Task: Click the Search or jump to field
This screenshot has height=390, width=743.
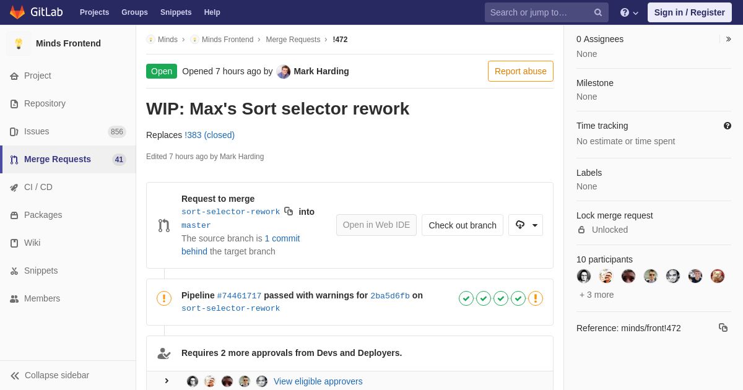Action: pos(547,12)
